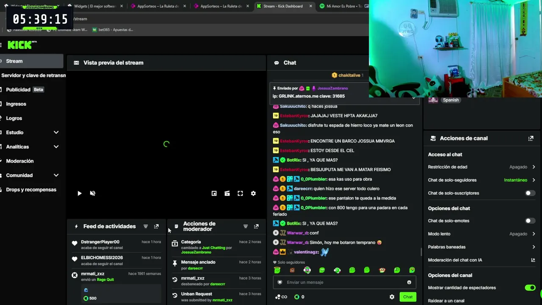Select Stream in the sidebar
This screenshot has height=305, width=542.
pyautogui.click(x=32, y=61)
